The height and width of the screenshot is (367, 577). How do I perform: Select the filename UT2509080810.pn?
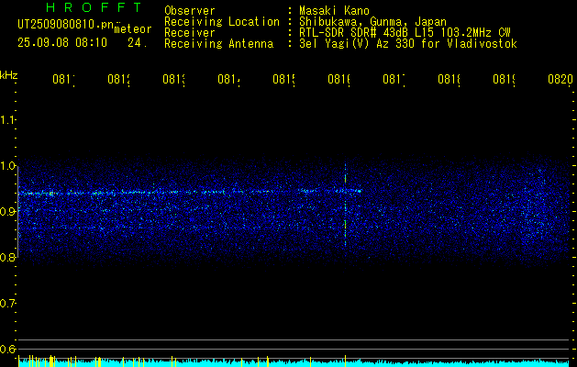click(65, 25)
